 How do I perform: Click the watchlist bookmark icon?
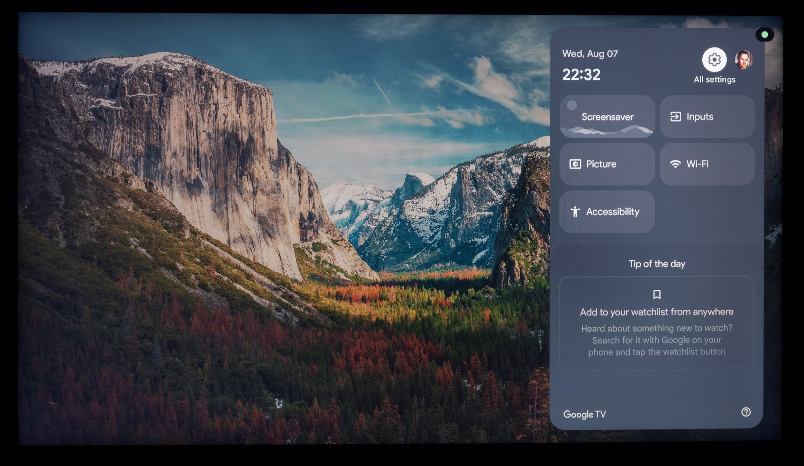pos(657,294)
